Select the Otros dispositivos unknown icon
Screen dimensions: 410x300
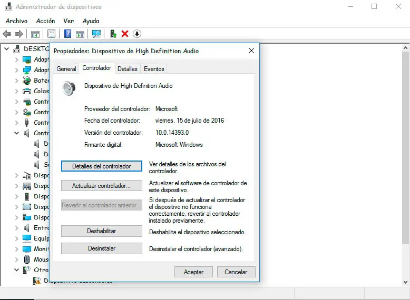pos(26,270)
